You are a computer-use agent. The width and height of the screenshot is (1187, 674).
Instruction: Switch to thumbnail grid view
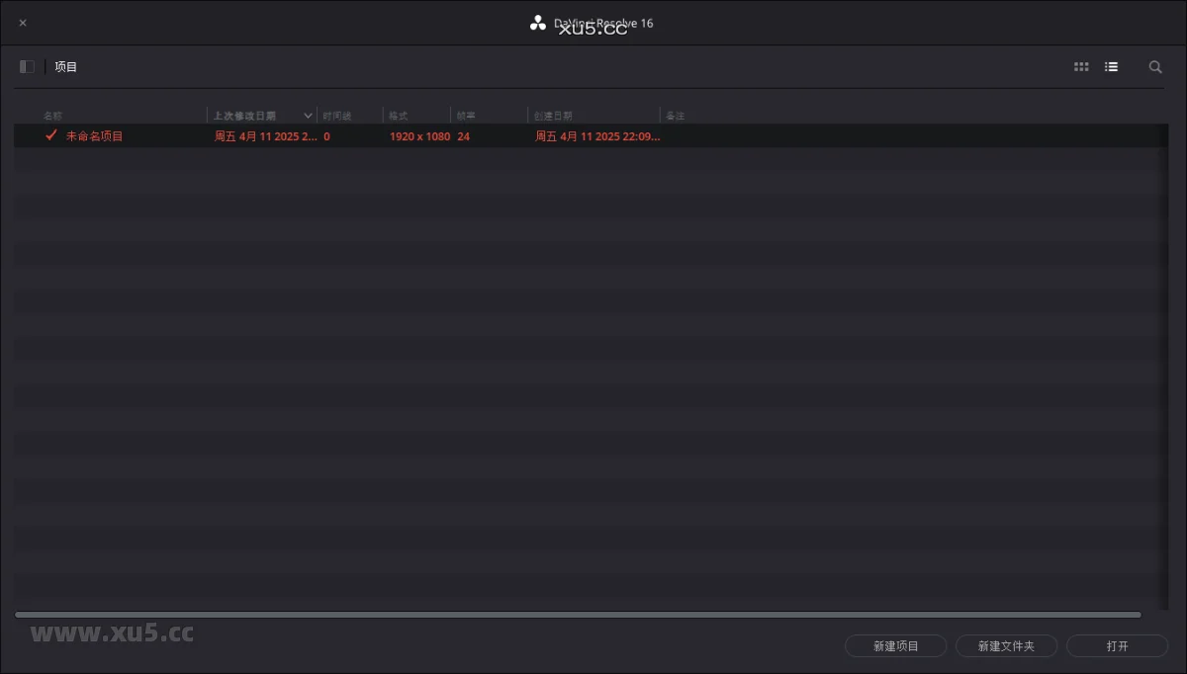(x=1081, y=67)
